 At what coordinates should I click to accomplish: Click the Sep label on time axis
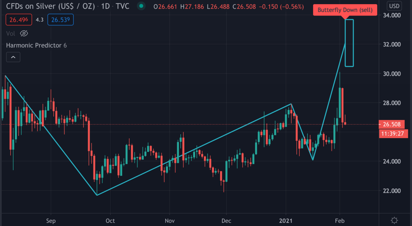click(x=51, y=221)
